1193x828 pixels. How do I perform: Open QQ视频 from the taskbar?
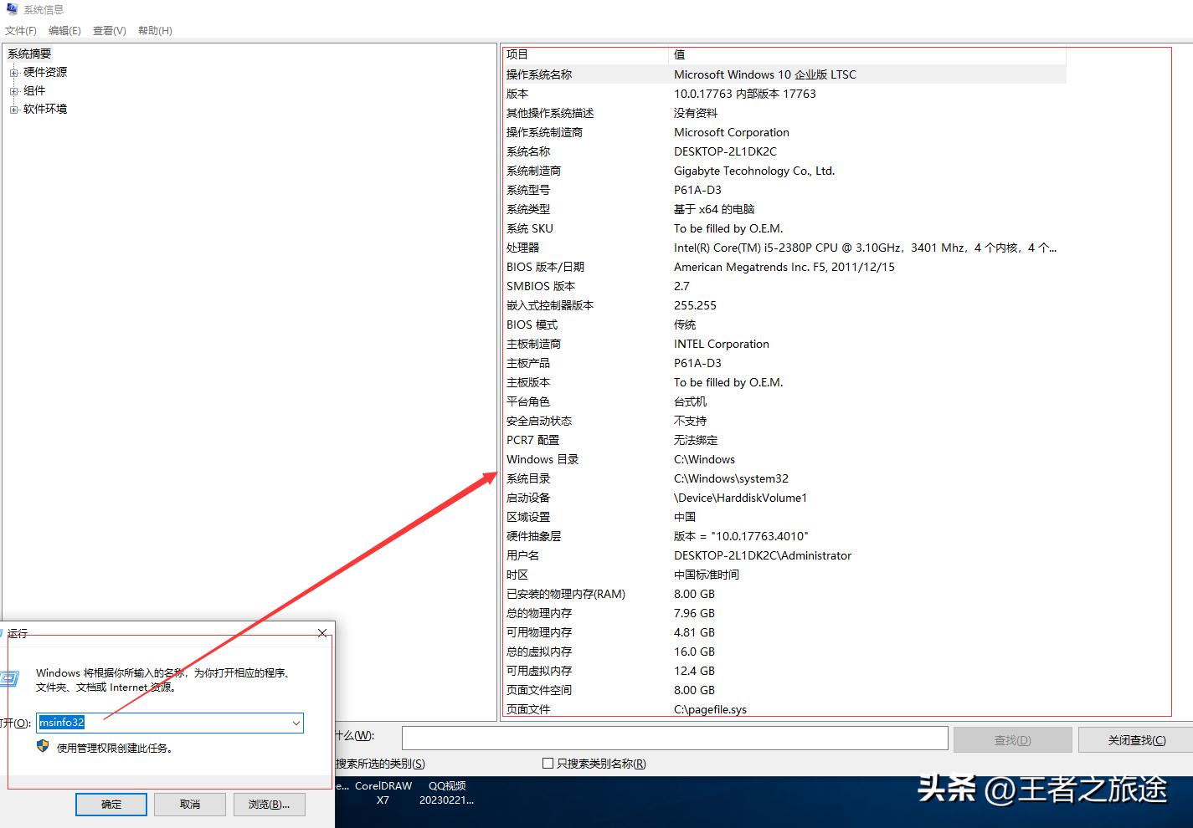(x=446, y=792)
